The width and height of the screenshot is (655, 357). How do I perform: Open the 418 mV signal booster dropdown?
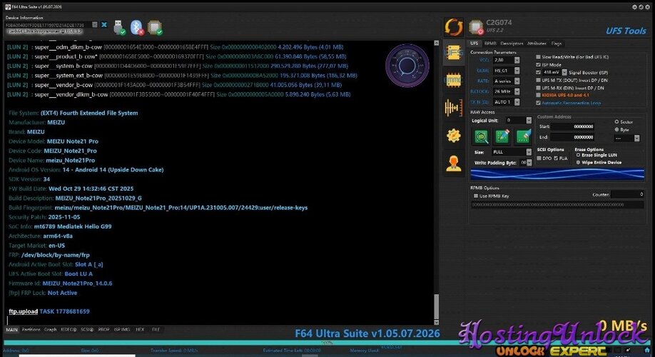click(x=564, y=72)
